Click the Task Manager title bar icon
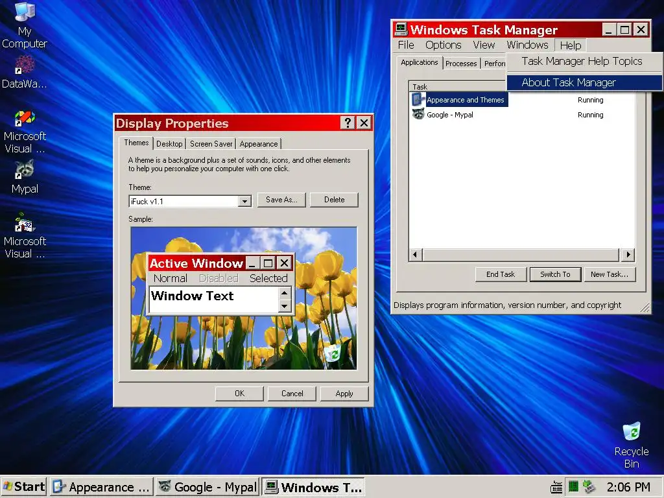Image resolution: width=664 pixels, height=498 pixels. tap(401, 29)
